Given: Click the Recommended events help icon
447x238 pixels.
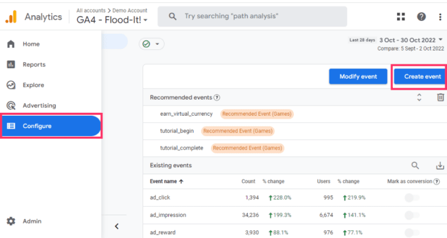Looking at the screenshot, I should (217, 98).
